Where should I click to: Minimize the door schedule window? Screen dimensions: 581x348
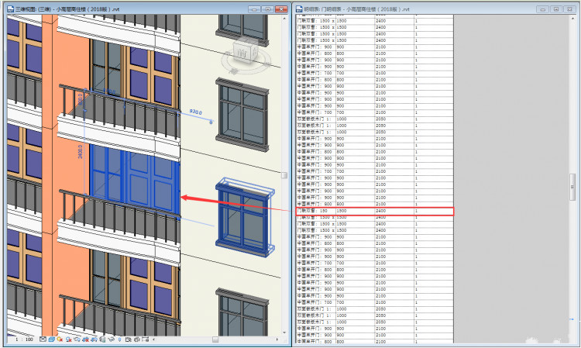543,9
